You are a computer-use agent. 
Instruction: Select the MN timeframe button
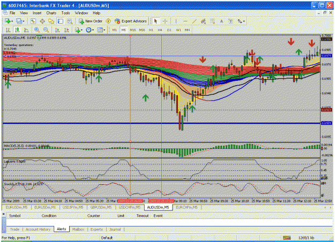click(188, 30)
